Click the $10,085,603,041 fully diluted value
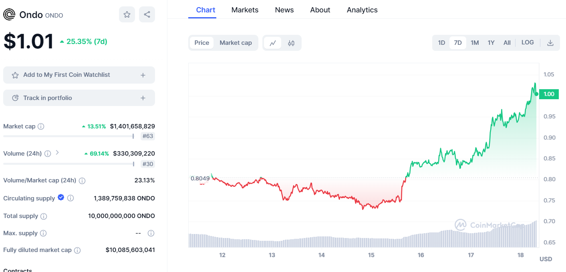 [130, 250]
